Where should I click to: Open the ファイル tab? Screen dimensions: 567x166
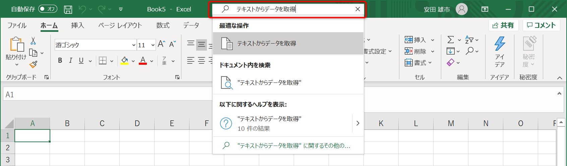click(x=17, y=25)
